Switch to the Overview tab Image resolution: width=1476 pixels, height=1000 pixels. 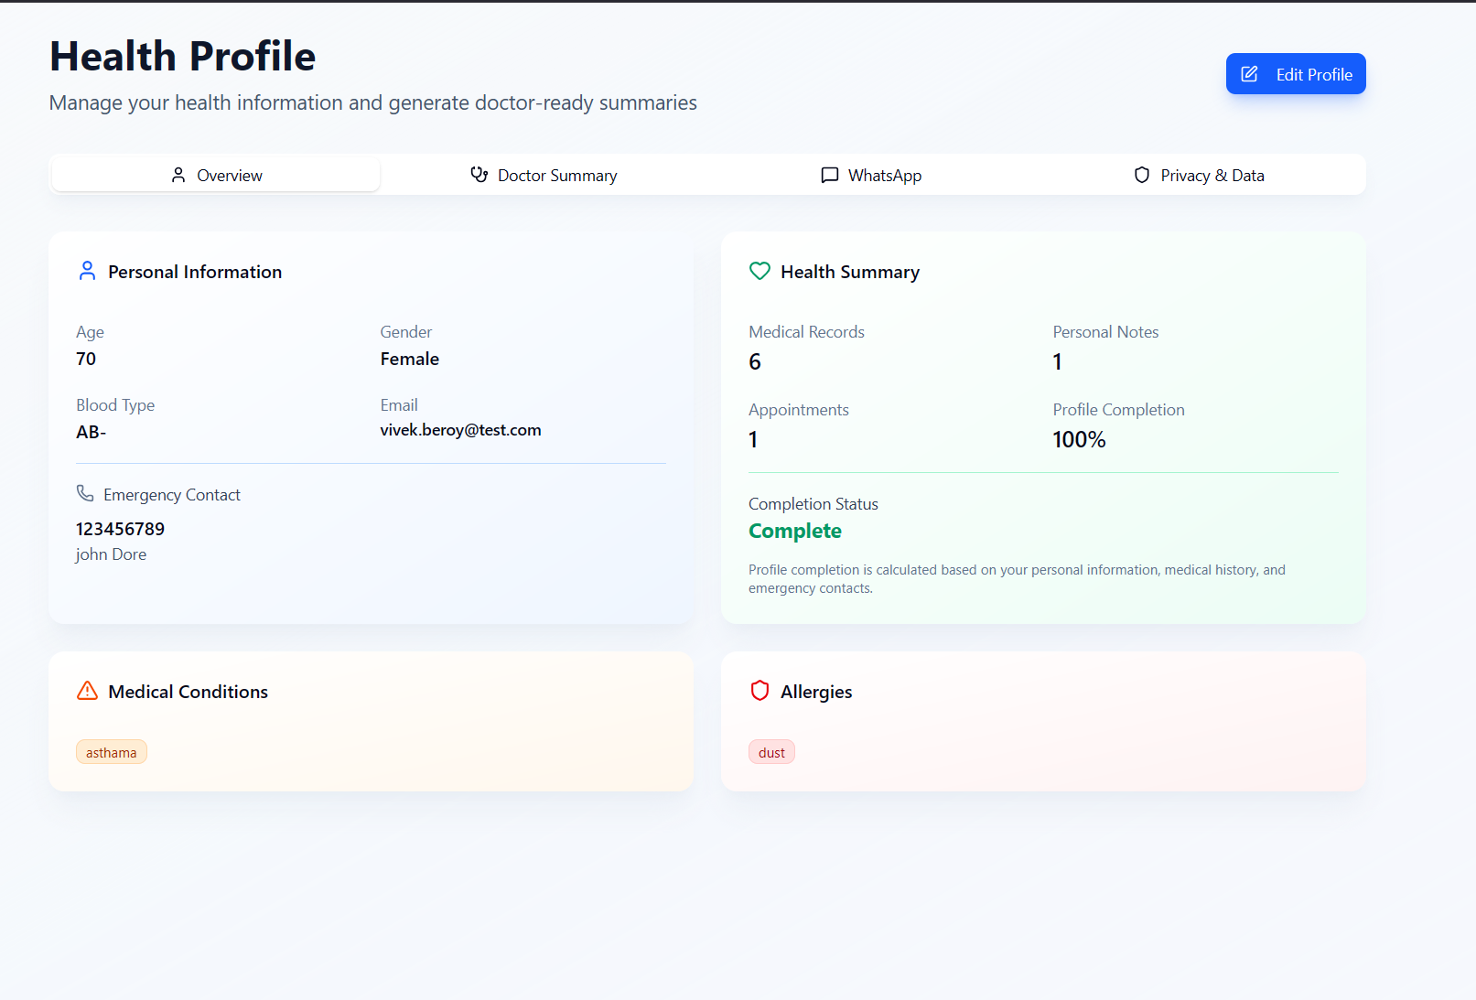(x=216, y=175)
